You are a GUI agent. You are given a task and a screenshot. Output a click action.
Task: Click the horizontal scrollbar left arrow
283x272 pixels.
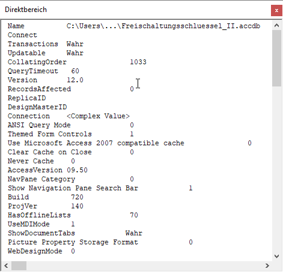click(6, 266)
